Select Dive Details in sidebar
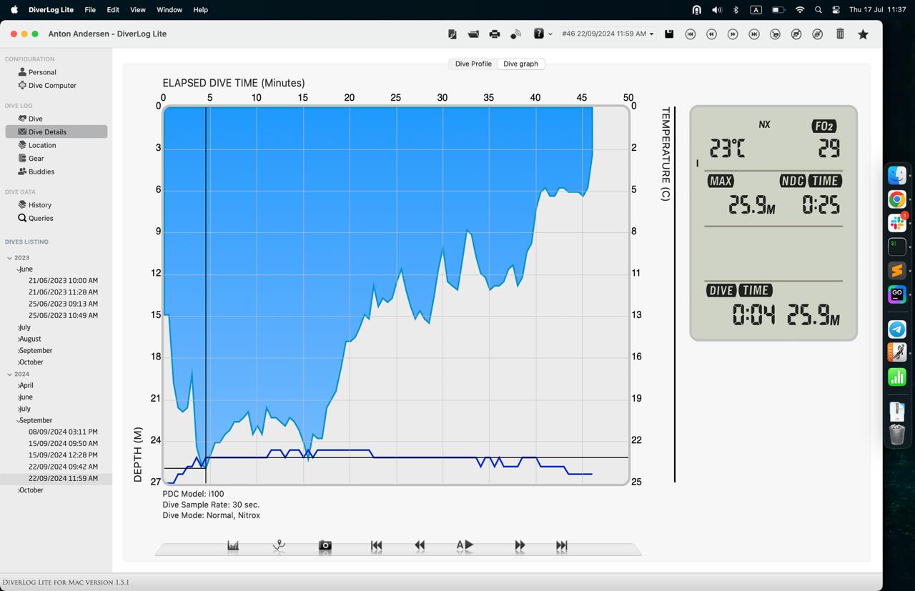 [x=56, y=131]
